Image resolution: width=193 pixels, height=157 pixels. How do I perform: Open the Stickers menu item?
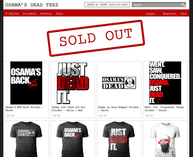30,13
